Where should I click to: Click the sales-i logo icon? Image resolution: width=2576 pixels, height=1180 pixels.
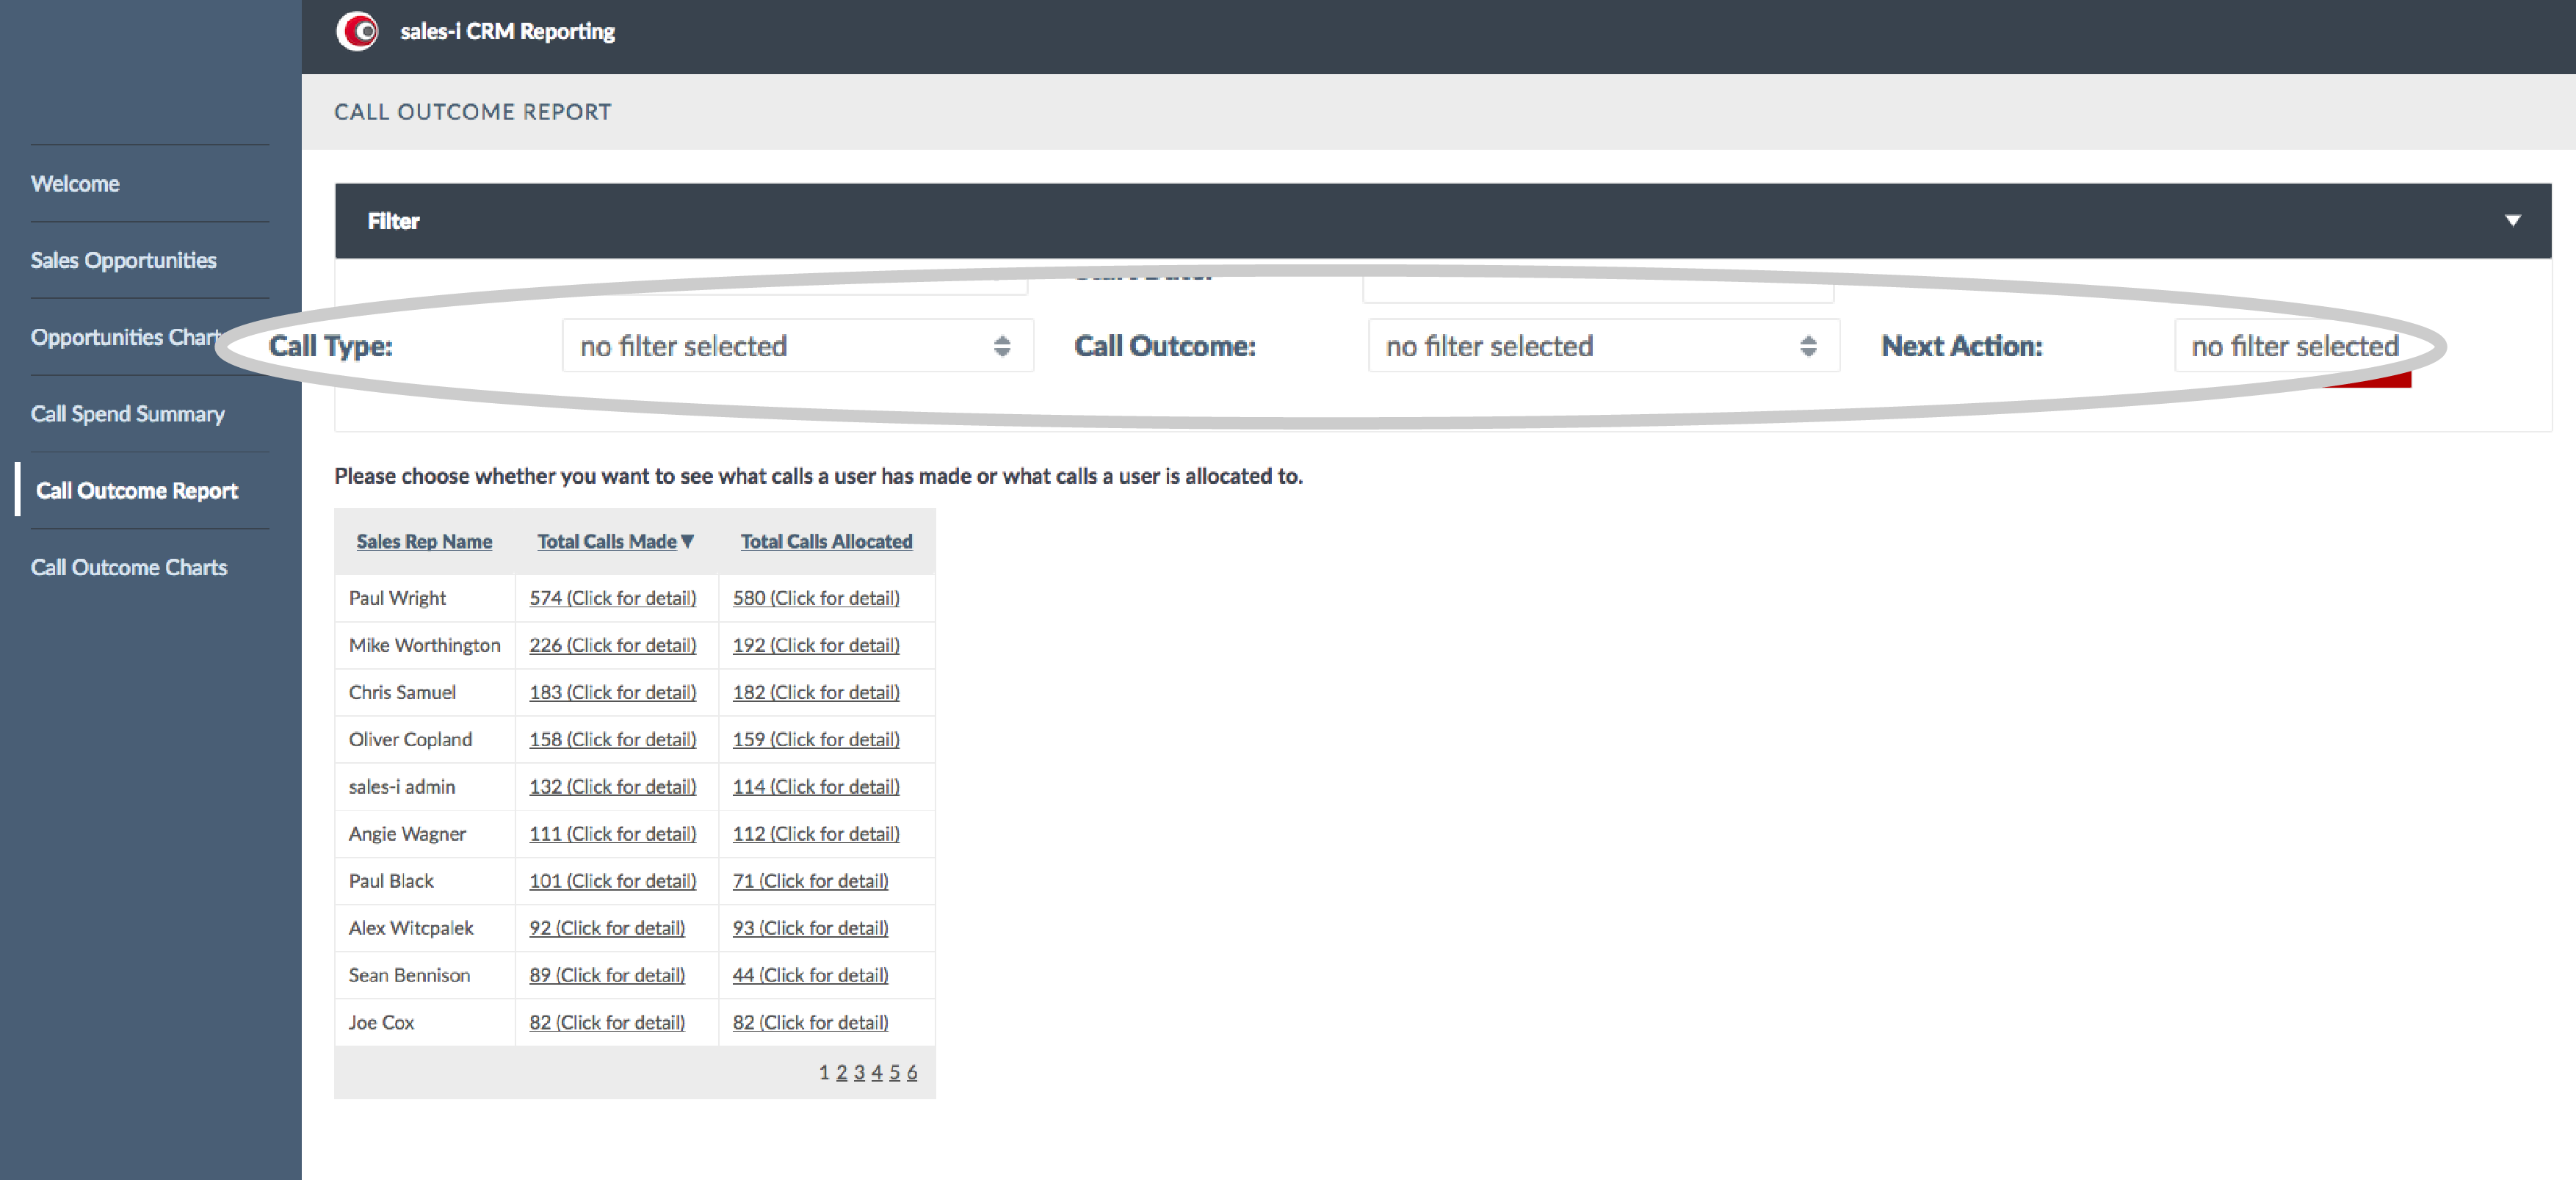point(357,31)
